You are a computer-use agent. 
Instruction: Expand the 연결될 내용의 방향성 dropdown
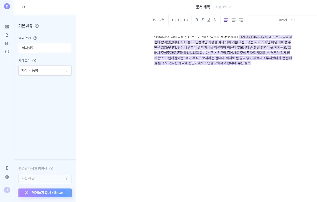pos(45,179)
